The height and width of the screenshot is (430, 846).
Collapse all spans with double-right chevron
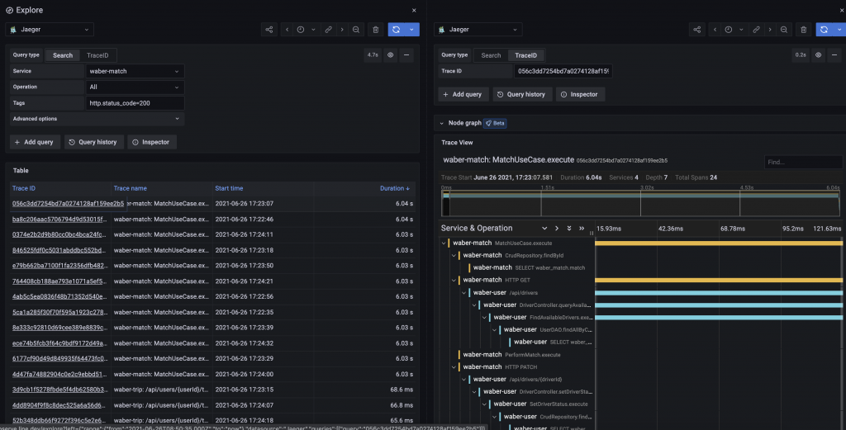coord(582,229)
